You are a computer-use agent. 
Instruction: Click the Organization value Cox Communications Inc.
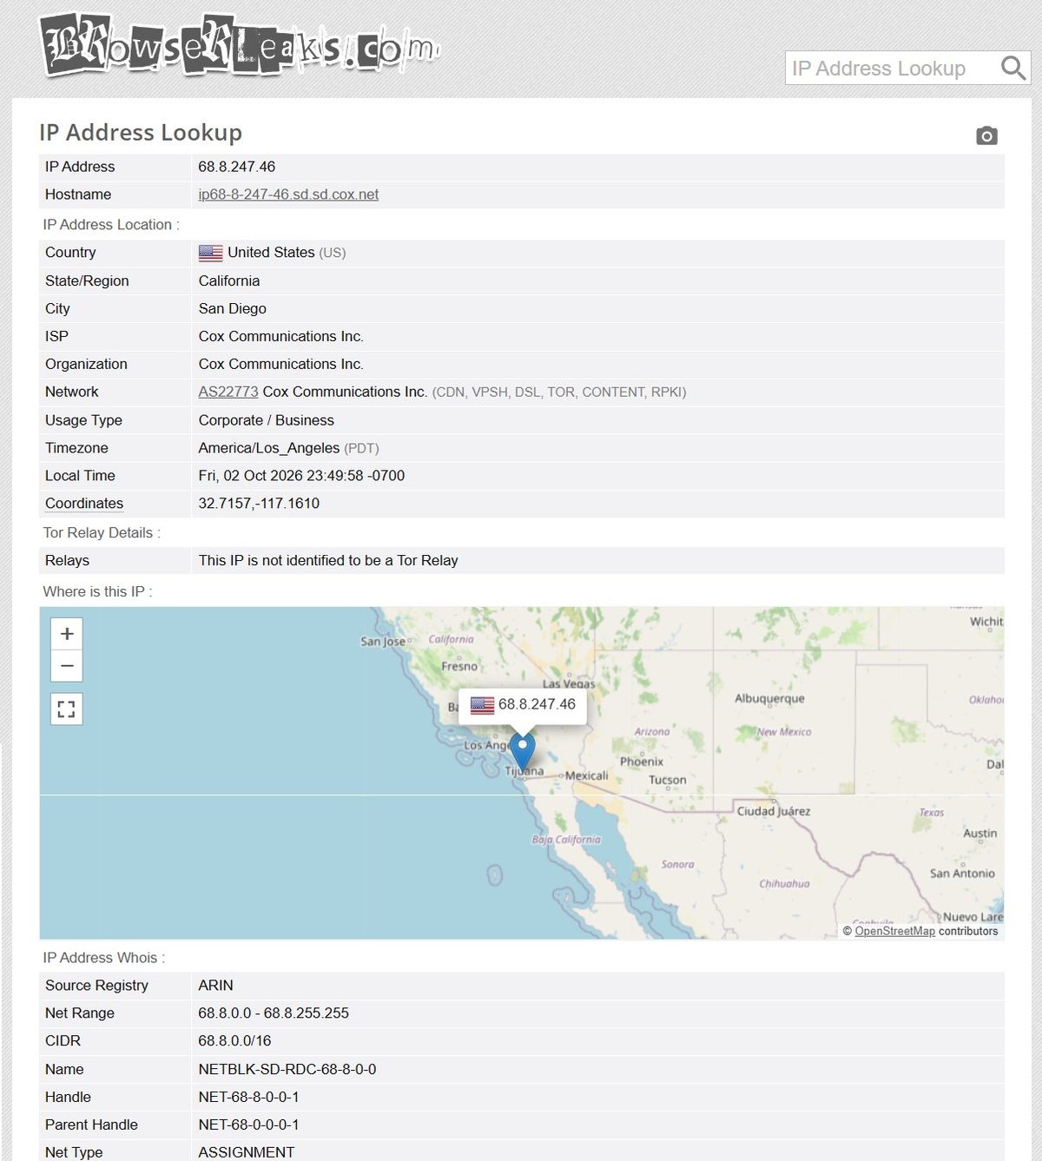[x=281, y=364]
